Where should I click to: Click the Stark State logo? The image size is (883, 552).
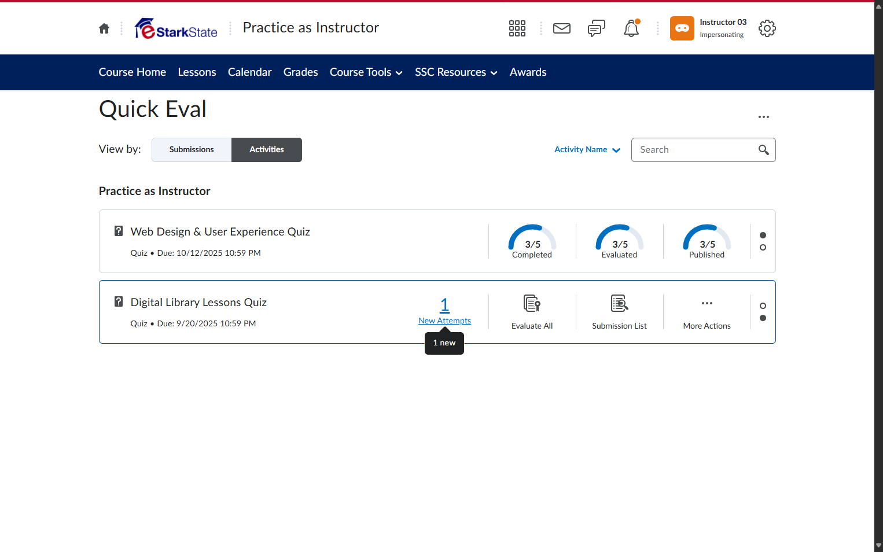(x=176, y=28)
